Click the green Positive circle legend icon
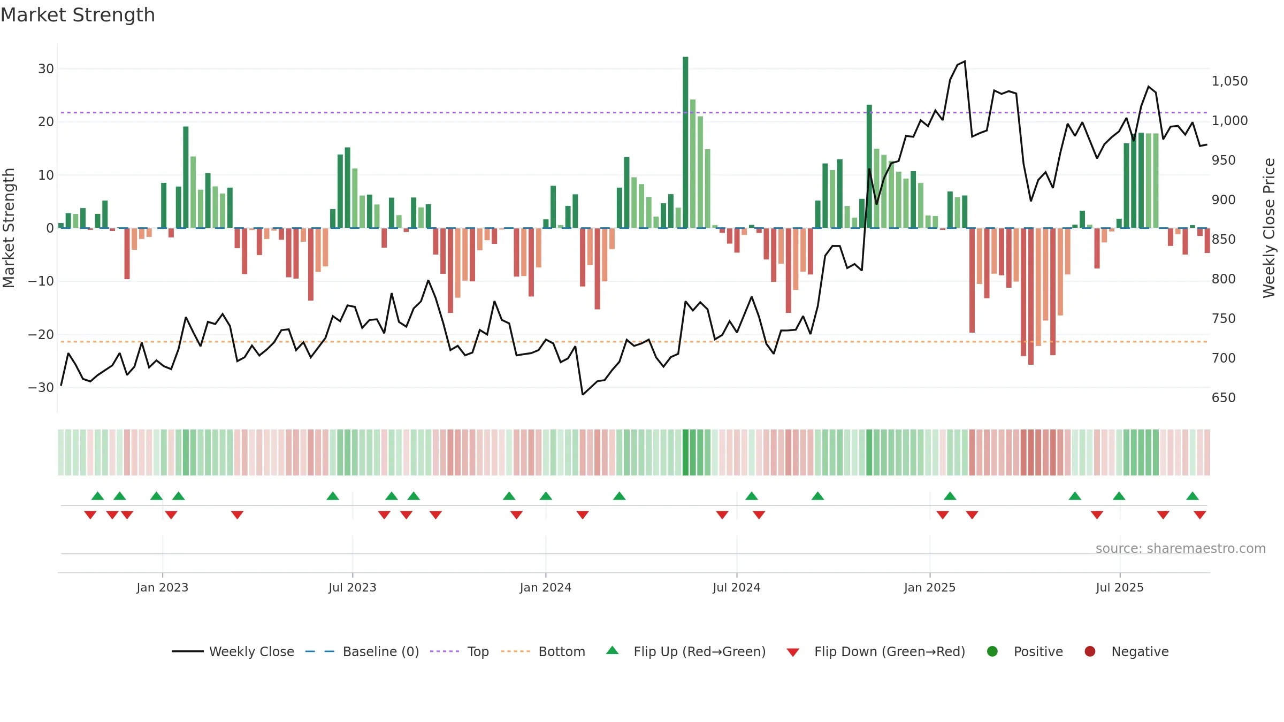The width and height of the screenshot is (1284, 722). tap(992, 651)
